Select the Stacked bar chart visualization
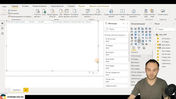Viewport: 176px width, 99px height. tap(132, 29)
